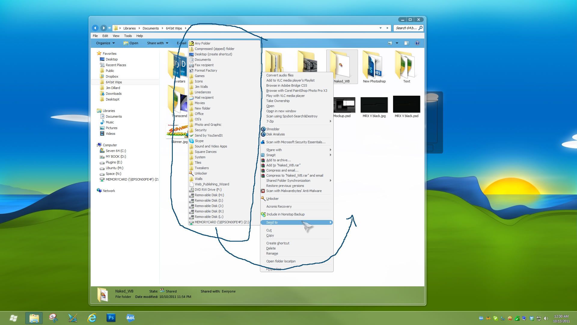Open the Tools menu
Screen dimensions: 577x325
point(128,36)
